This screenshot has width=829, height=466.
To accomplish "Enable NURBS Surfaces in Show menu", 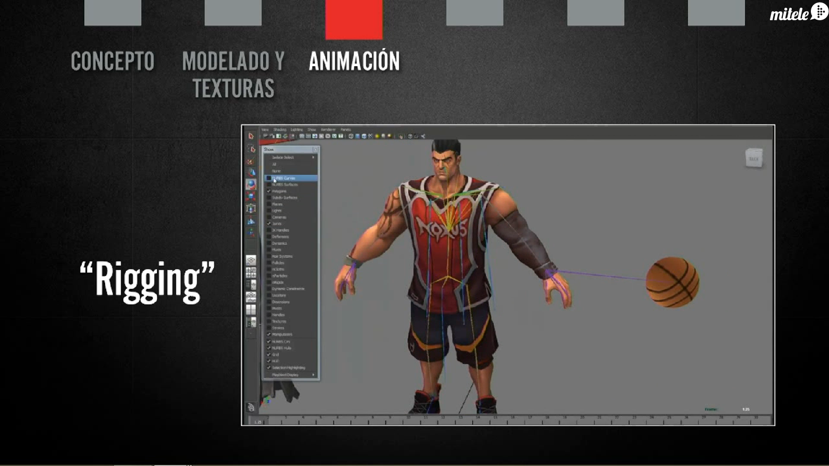I will tap(291, 184).
